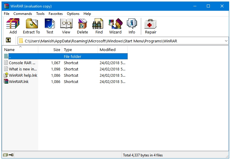231x160 pixels.
Task: Open the Favorites menu
Action: (x=56, y=14)
